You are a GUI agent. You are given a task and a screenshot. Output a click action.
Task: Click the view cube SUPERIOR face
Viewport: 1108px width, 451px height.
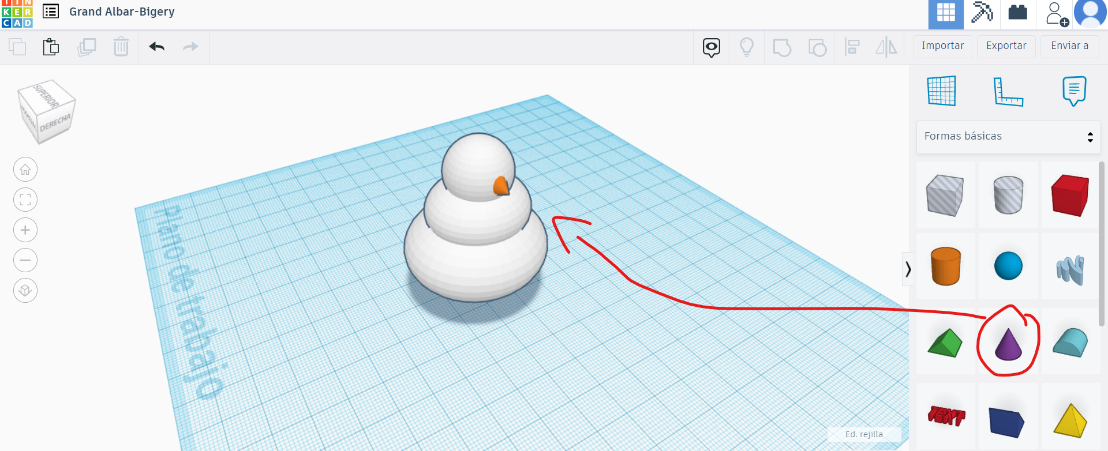click(46, 95)
